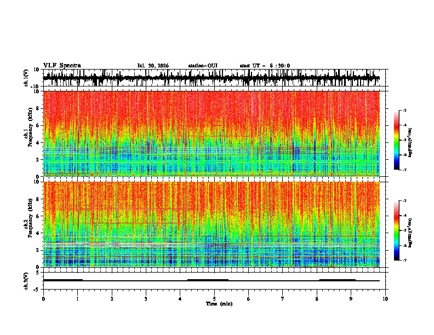Screen dimensions: 434x335
Task: Click the "VLF Spectra" plot title
Action: 62,66
